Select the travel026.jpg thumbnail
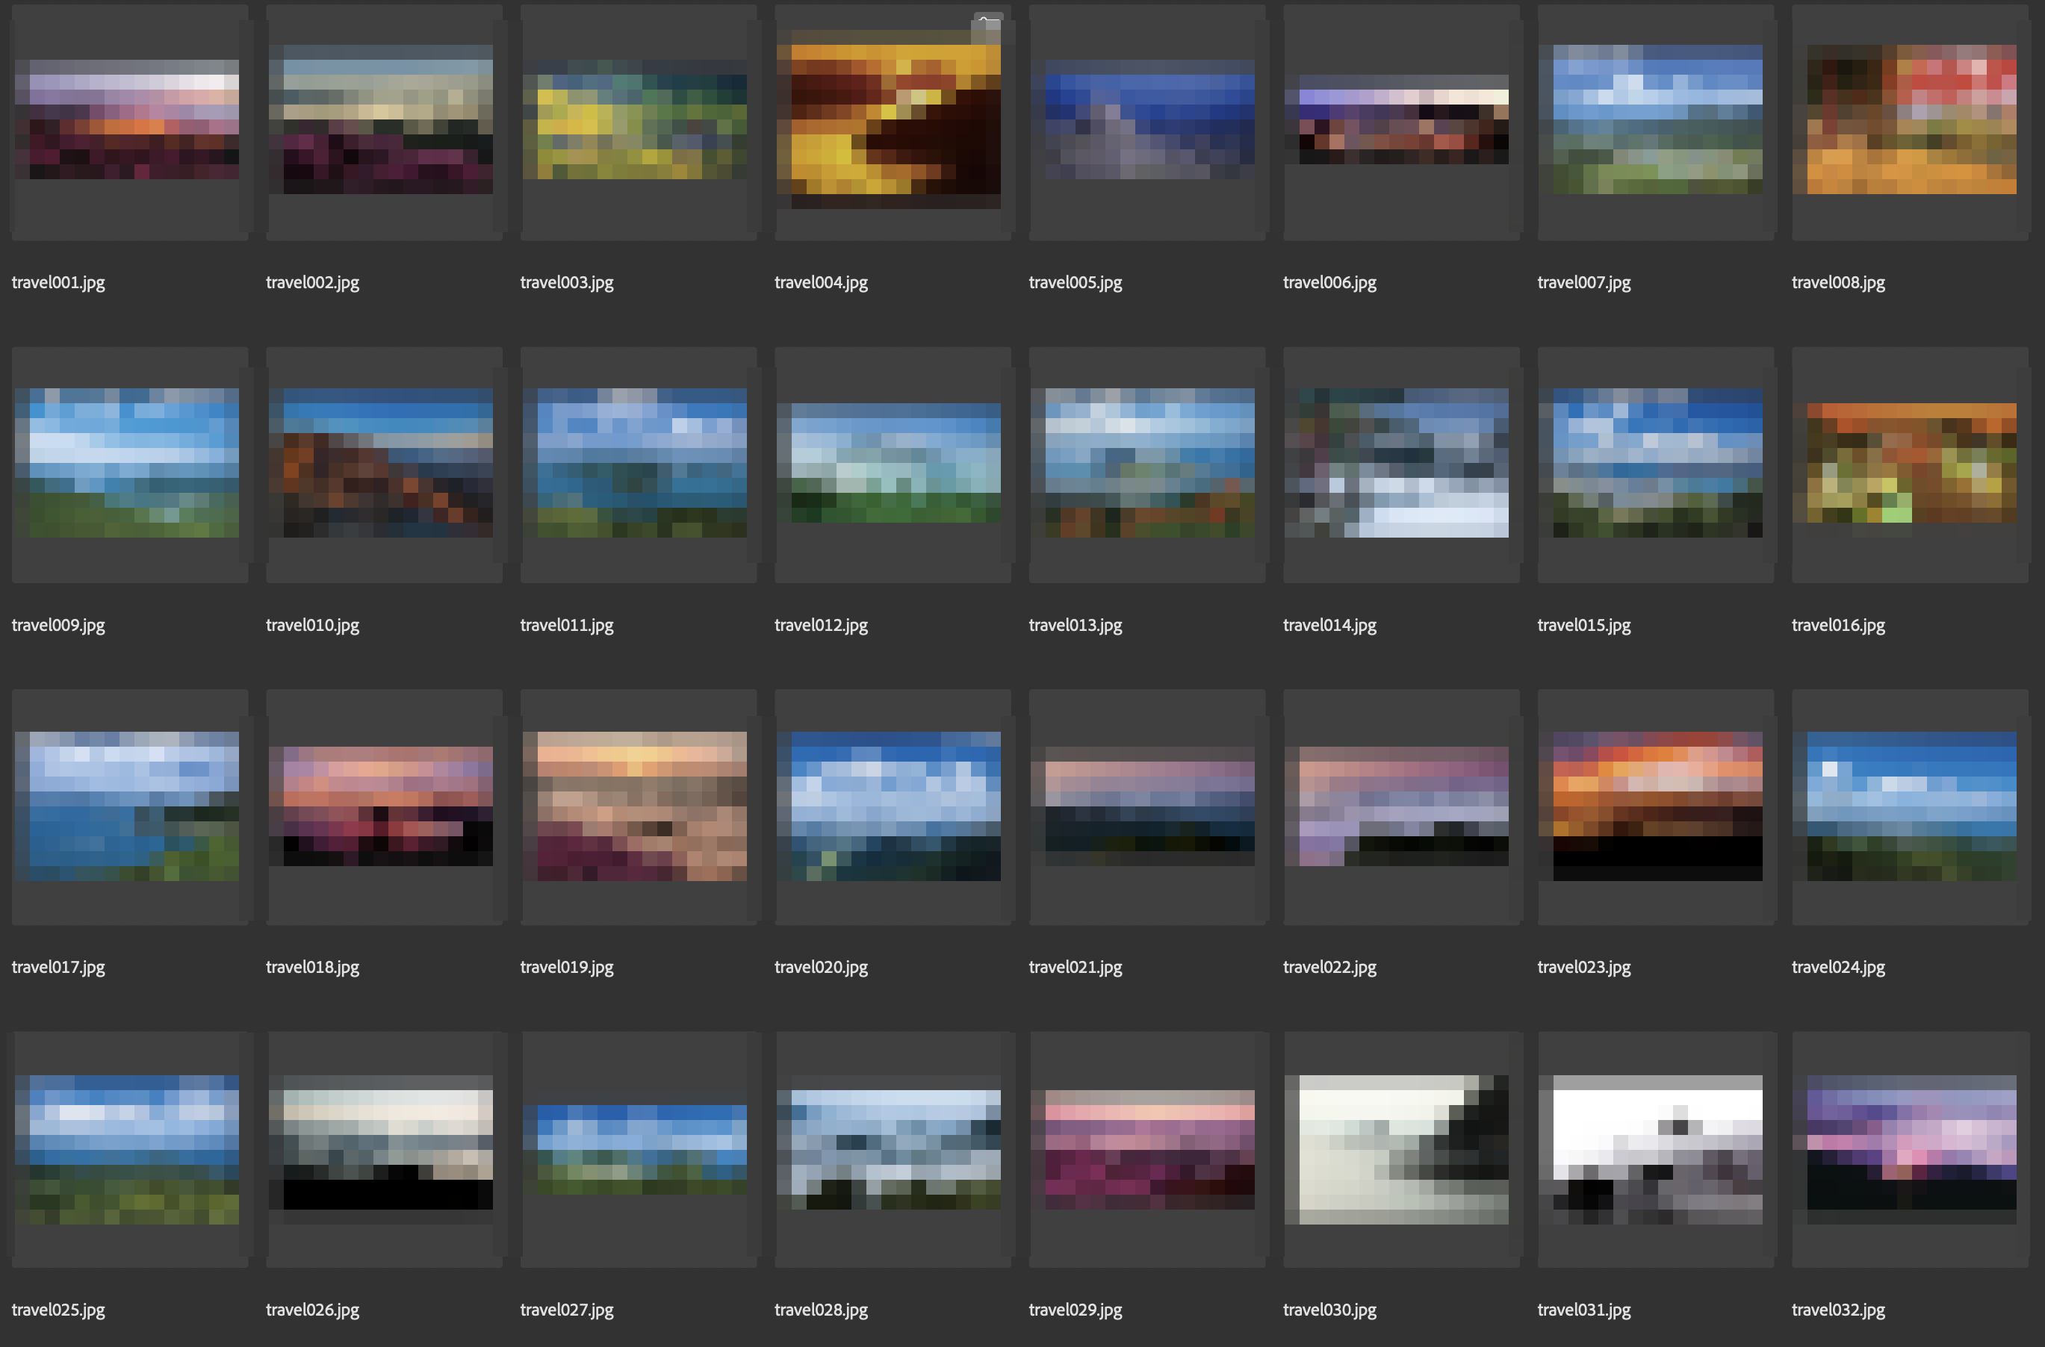 [381, 1148]
